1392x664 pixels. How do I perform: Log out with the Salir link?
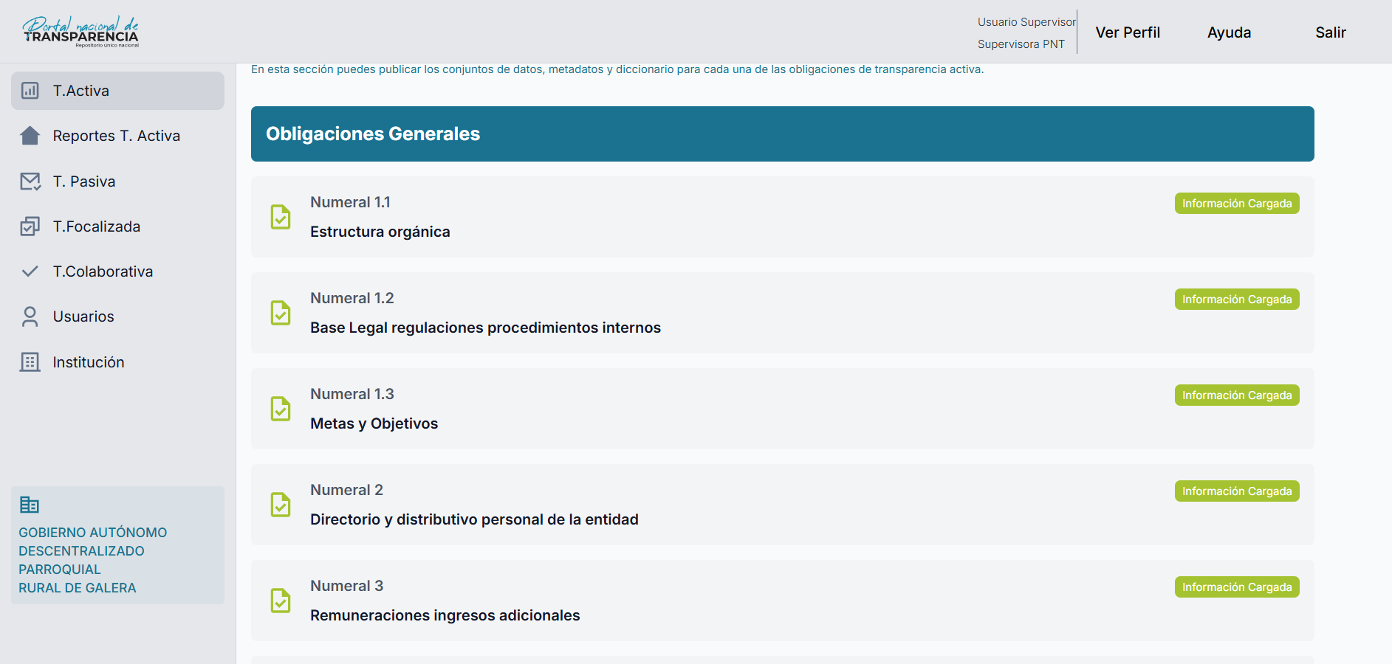point(1330,32)
